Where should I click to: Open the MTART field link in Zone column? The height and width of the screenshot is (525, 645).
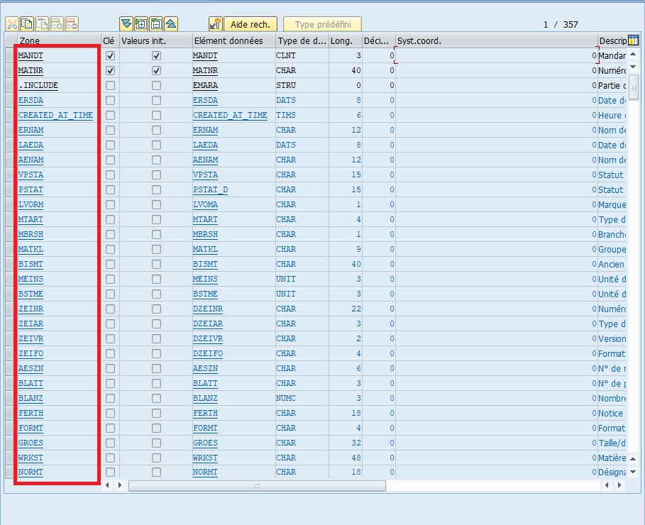click(31, 219)
